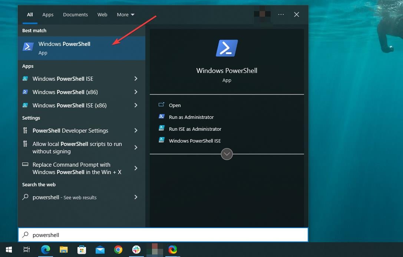The image size is (403, 257).
Task: Choose Run as Administrator
Action: [191, 117]
